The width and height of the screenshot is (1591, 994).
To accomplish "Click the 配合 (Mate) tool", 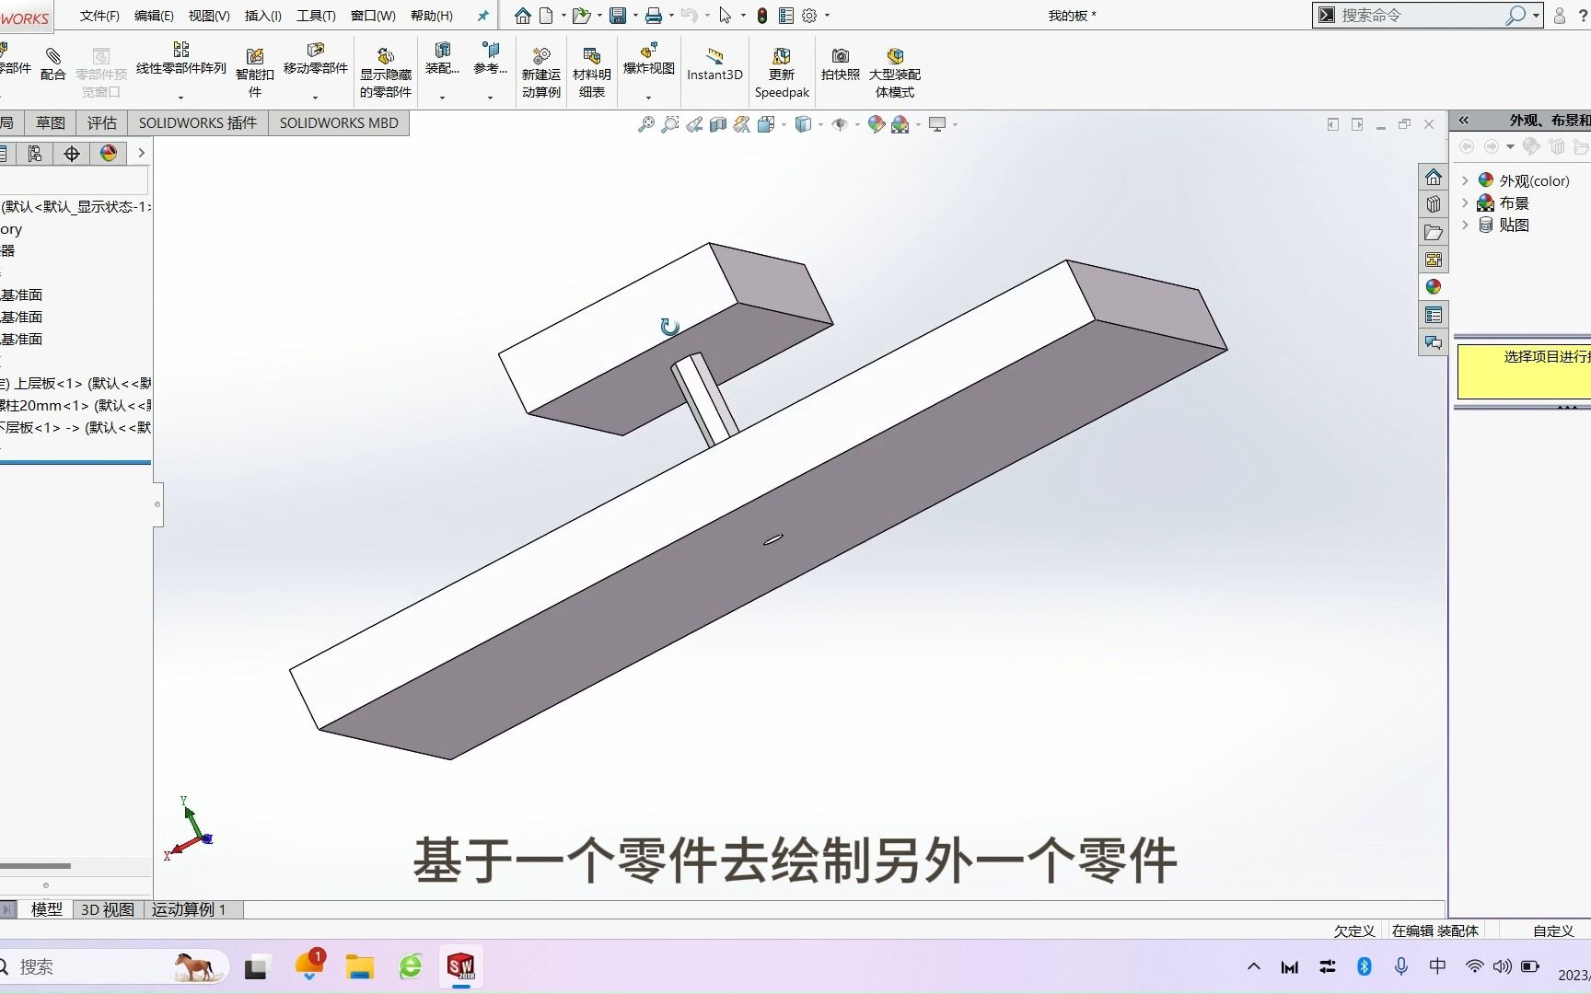I will (x=53, y=64).
